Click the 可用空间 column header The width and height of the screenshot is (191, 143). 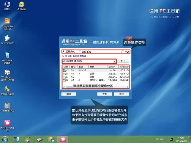(124, 67)
